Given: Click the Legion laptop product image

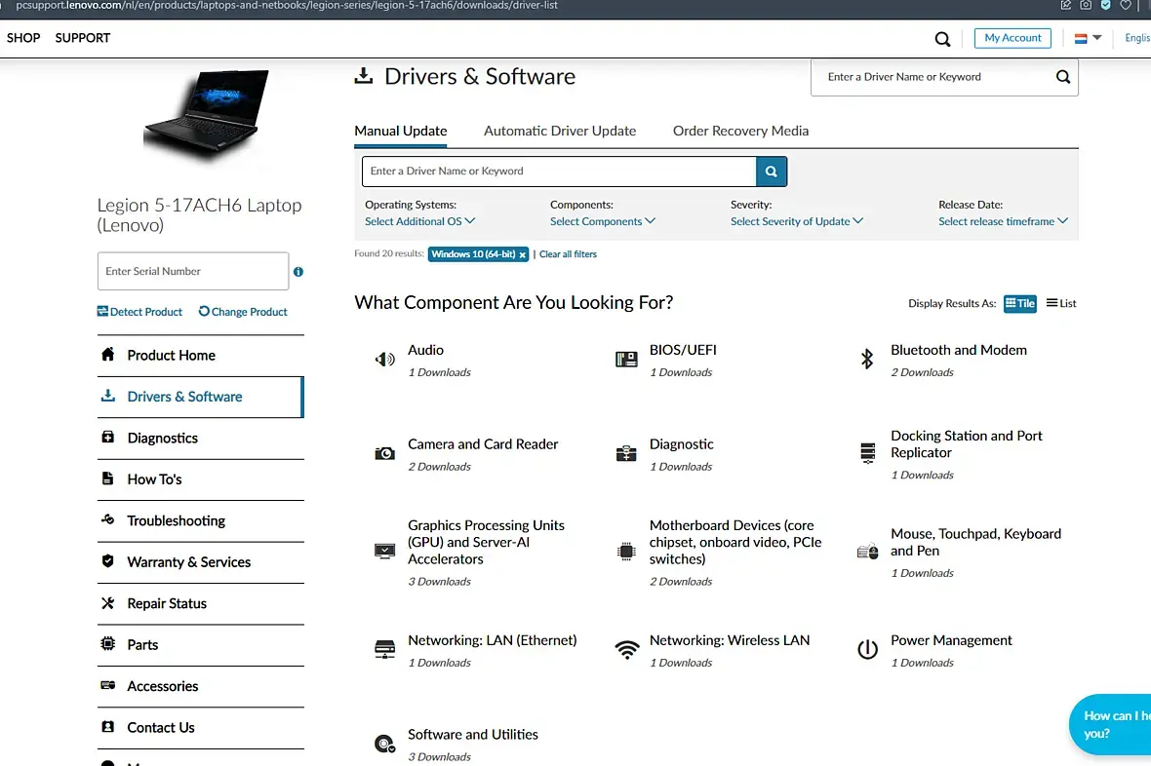Looking at the screenshot, I should click(x=207, y=112).
